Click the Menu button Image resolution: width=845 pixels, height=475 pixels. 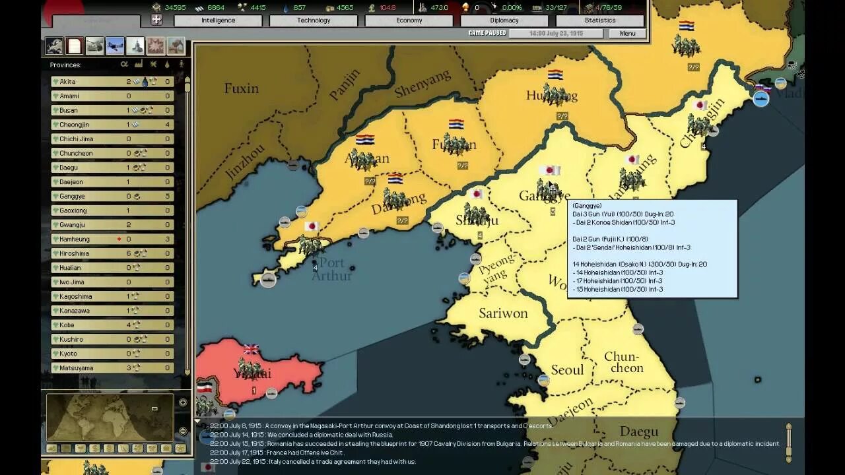coord(627,33)
